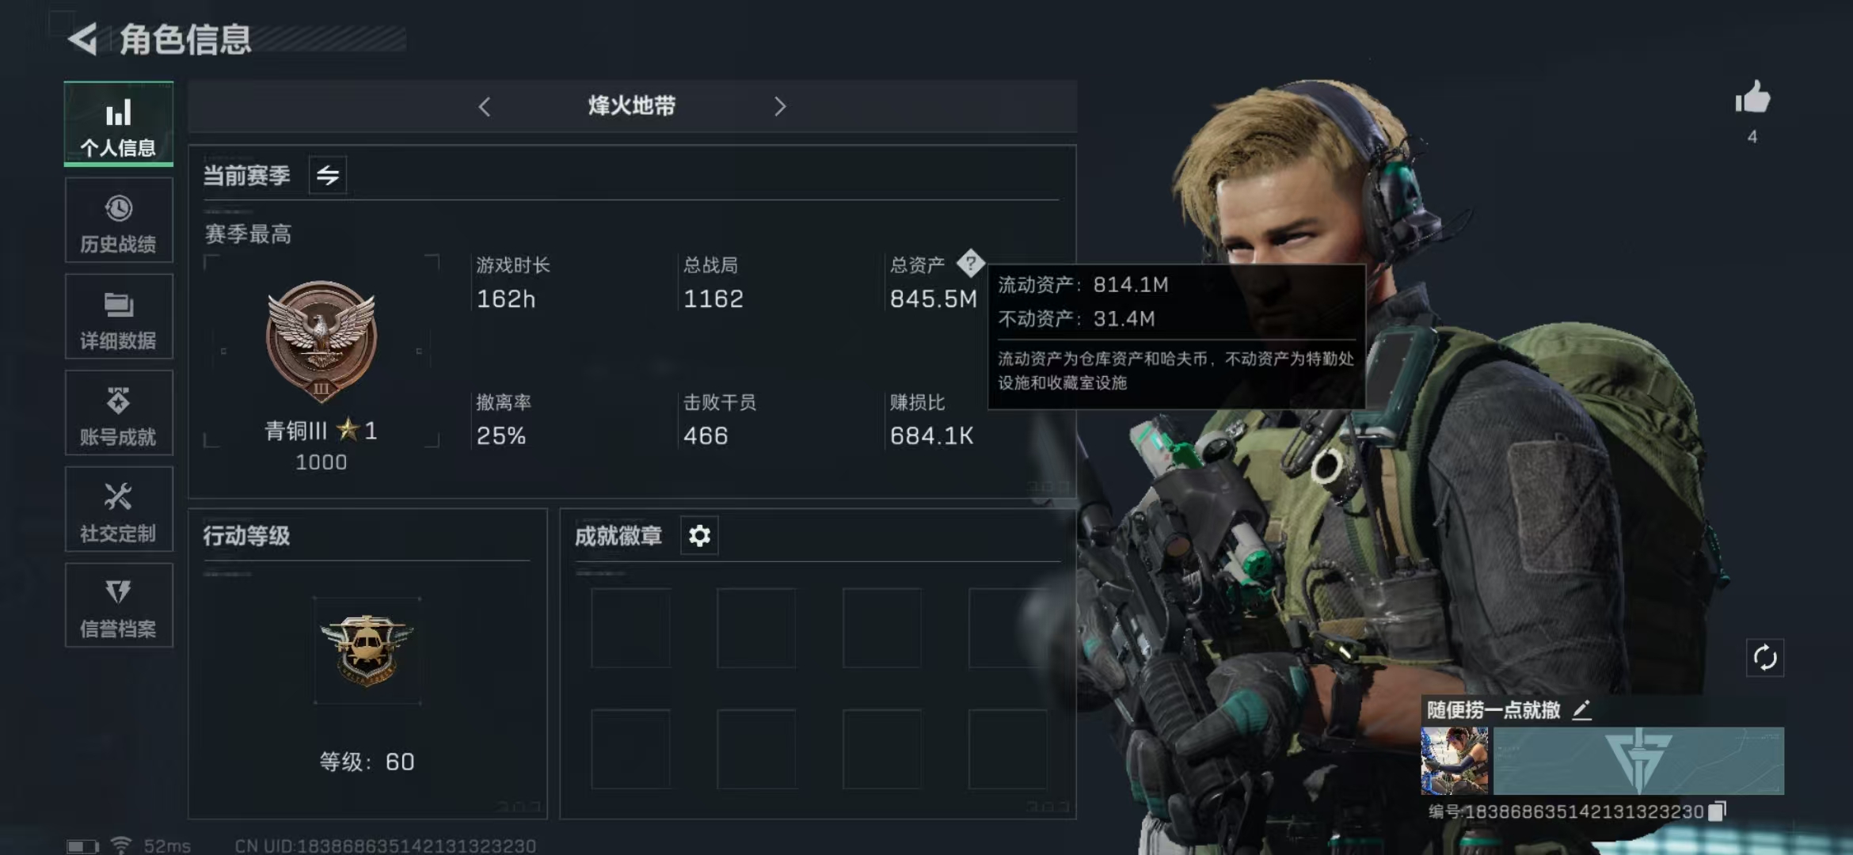Click the 青铜III rank emblem
The height and width of the screenshot is (855, 1853).
[321, 340]
